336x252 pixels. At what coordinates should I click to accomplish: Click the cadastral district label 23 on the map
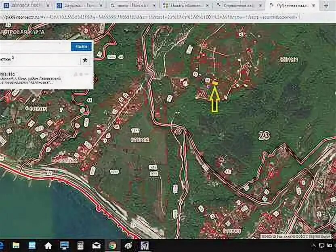264,135
